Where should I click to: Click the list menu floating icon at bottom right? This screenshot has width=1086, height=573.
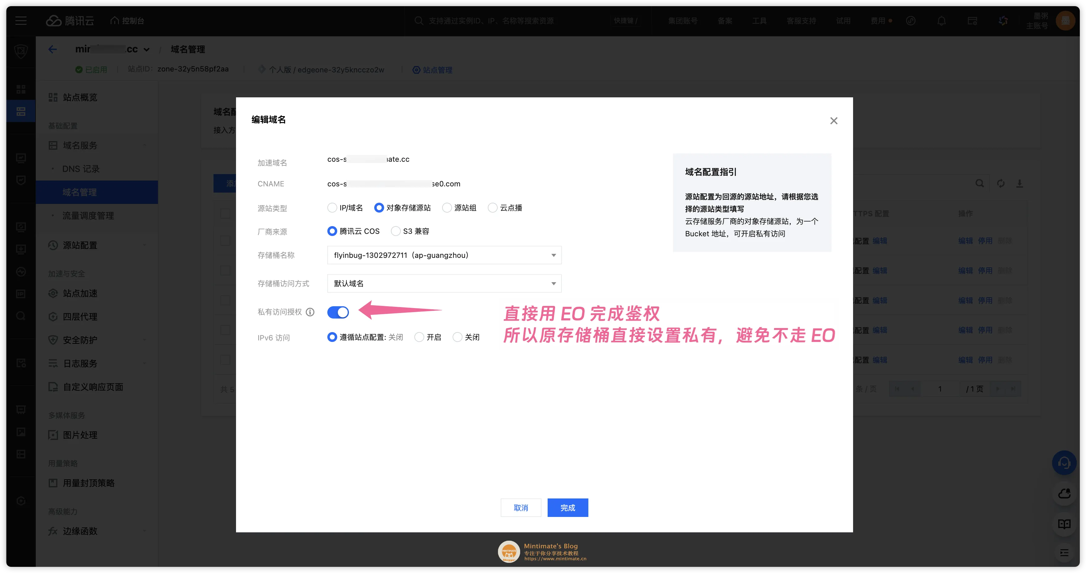click(x=1064, y=553)
